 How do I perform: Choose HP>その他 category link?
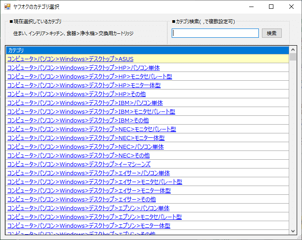pyautogui.click(x=77, y=94)
